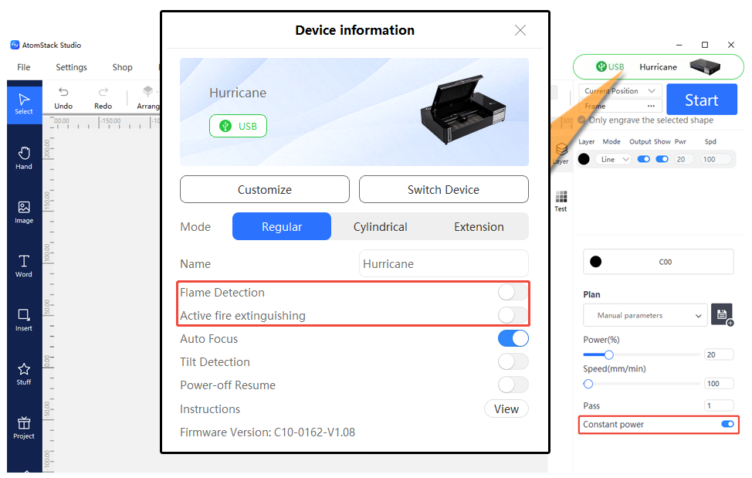Click the Insert tool in sidebar
The width and height of the screenshot is (752, 478).
24,320
